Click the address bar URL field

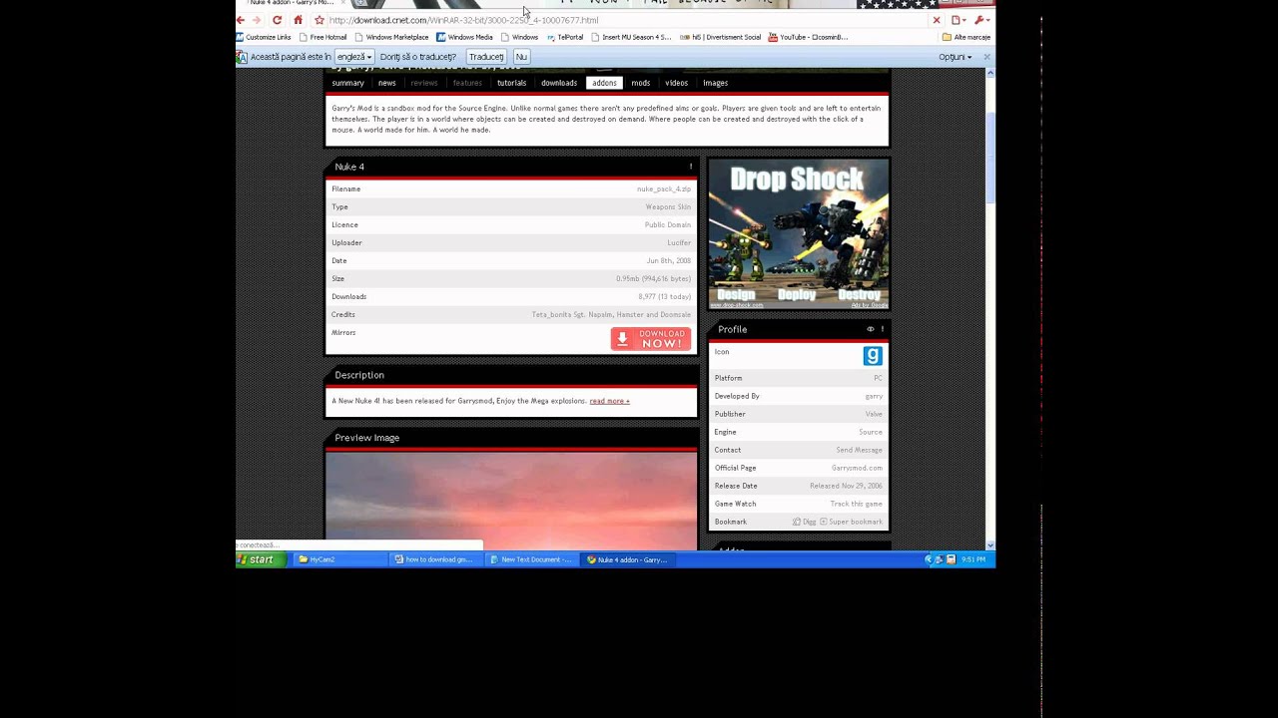[629, 20]
